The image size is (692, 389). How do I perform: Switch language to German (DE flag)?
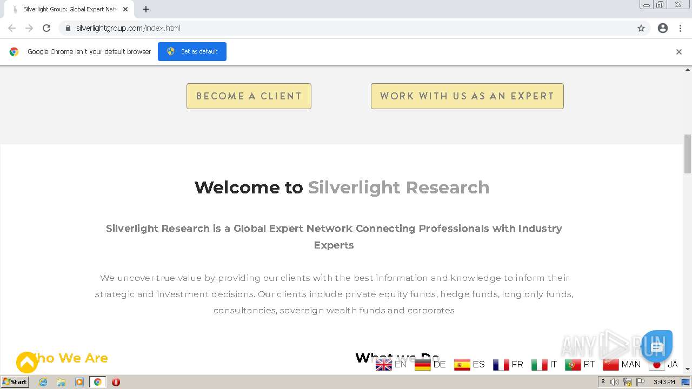coord(430,365)
